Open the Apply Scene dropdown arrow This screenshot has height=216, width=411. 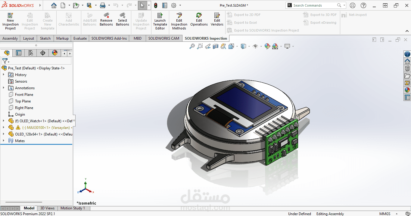(x=281, y=46)
